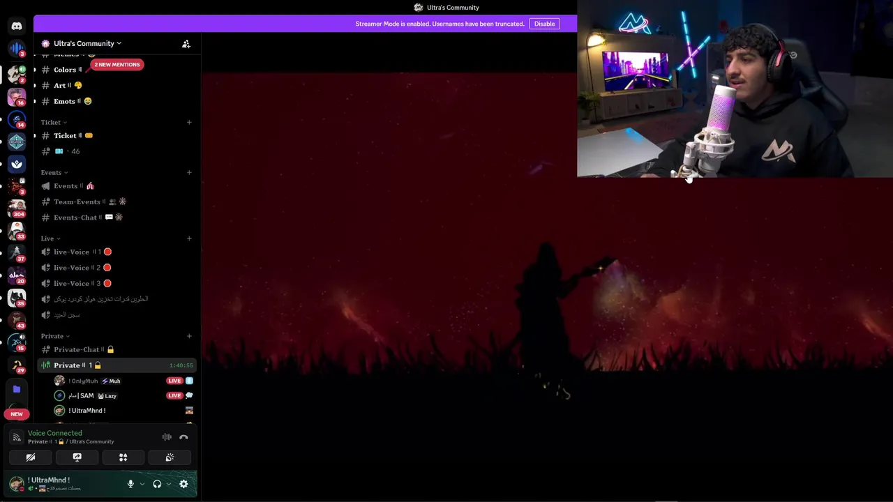The image size is (893, 502).
Task: Collapse the Private category
Action: [x=55, y=336]
